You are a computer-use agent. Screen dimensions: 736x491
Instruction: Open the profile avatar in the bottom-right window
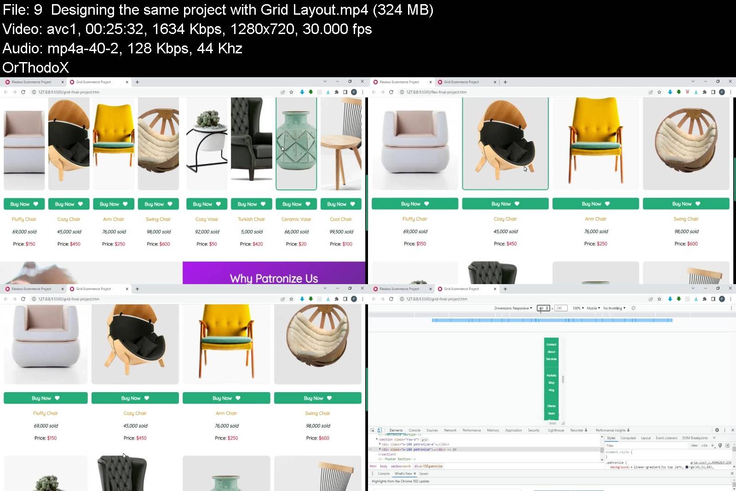coord(722,299)
